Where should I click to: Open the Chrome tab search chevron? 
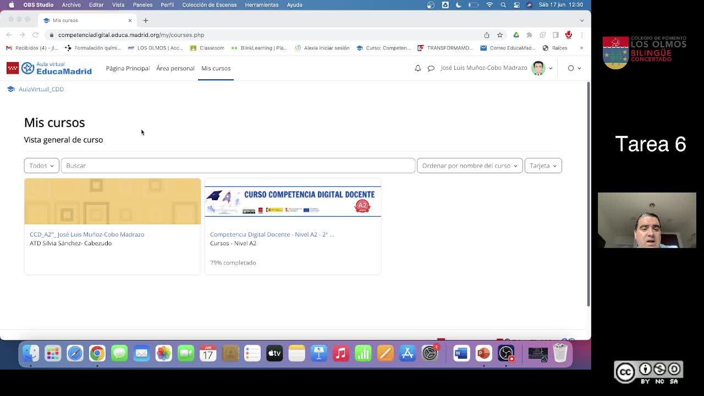582,20
